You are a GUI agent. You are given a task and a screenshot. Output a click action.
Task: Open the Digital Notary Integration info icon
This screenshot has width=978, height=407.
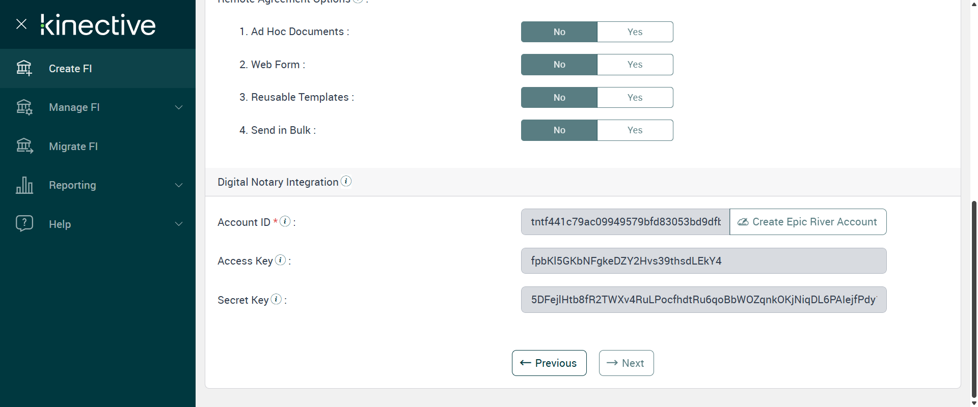346,182
